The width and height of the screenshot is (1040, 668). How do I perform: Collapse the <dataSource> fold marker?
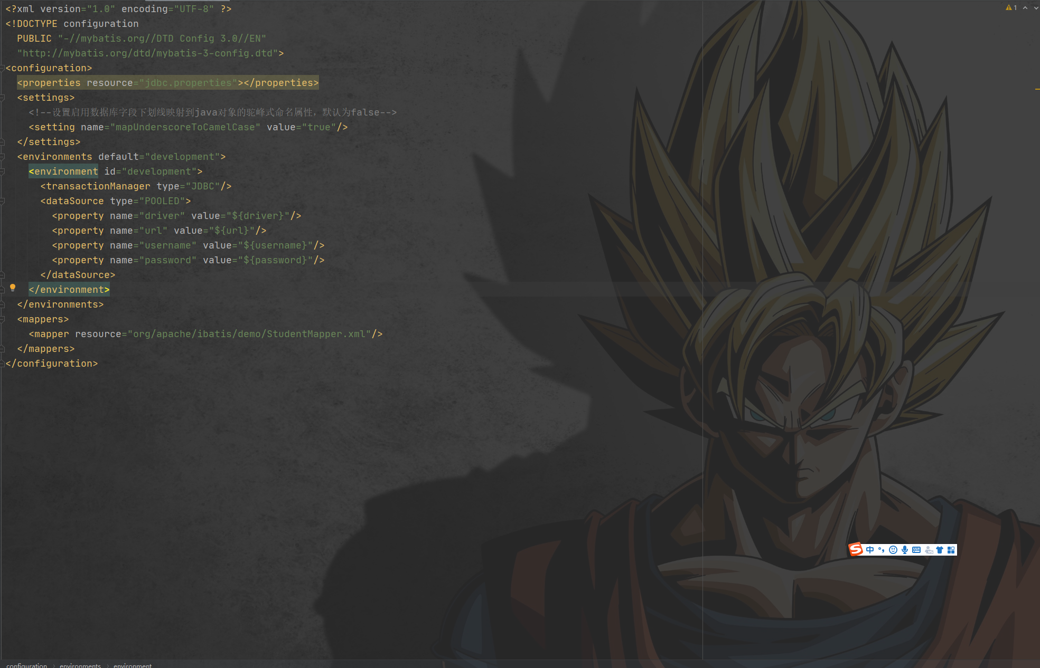coord(3,201)
